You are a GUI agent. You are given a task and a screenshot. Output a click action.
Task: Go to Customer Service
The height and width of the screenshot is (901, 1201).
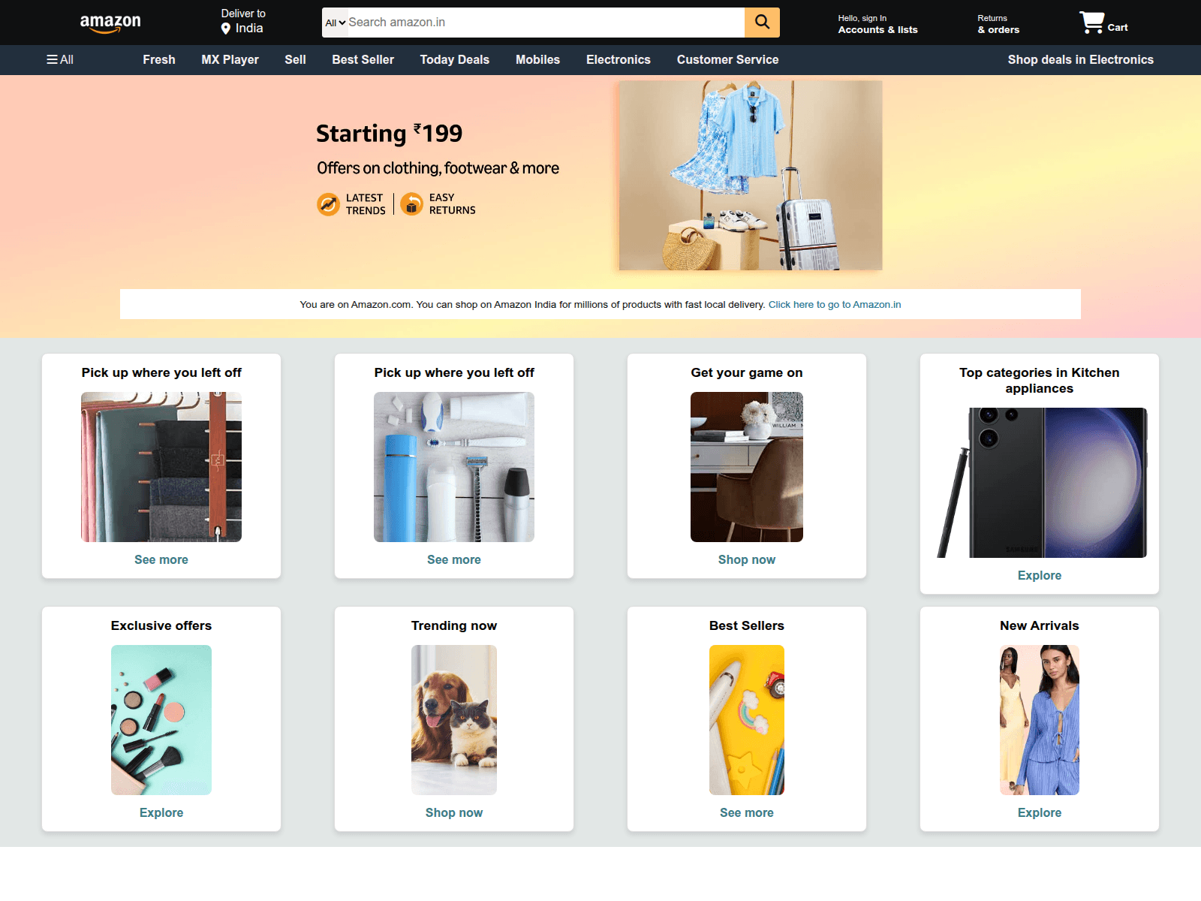coord(727,60)
